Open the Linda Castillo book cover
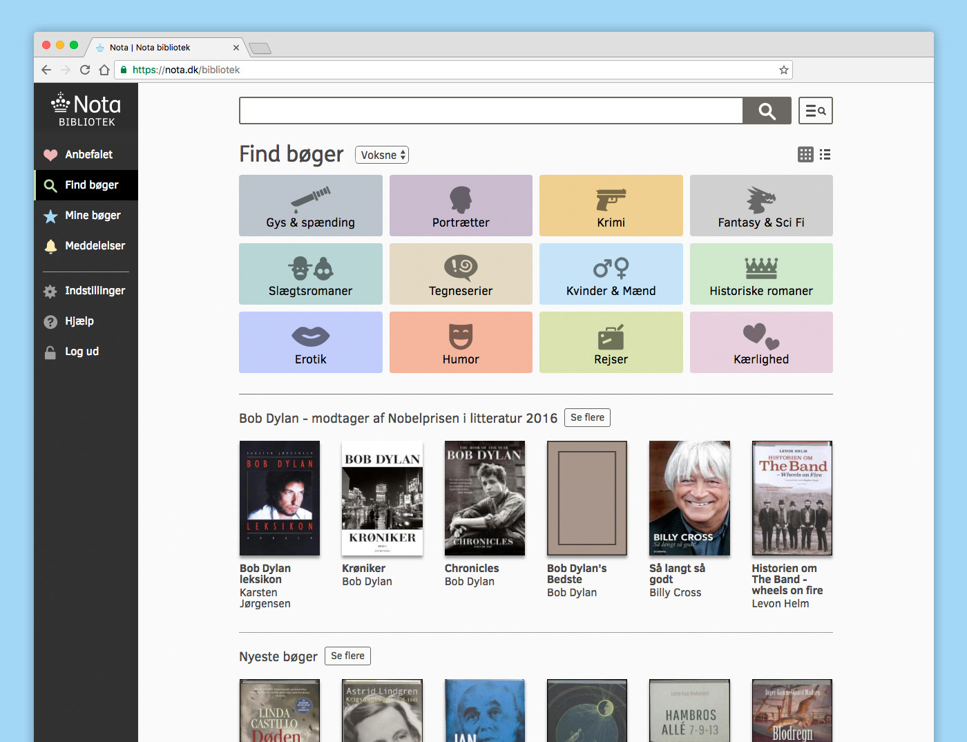The height and width of the screenshot is (742, 967). coord(280,710)
